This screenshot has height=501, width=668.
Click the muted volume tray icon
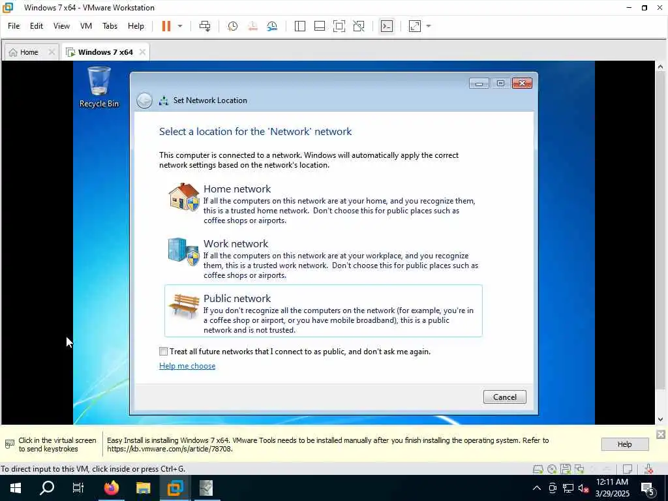click(x=583, y=488)
